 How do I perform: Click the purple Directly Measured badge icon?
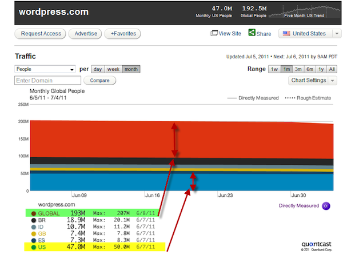tap(326, 206)
